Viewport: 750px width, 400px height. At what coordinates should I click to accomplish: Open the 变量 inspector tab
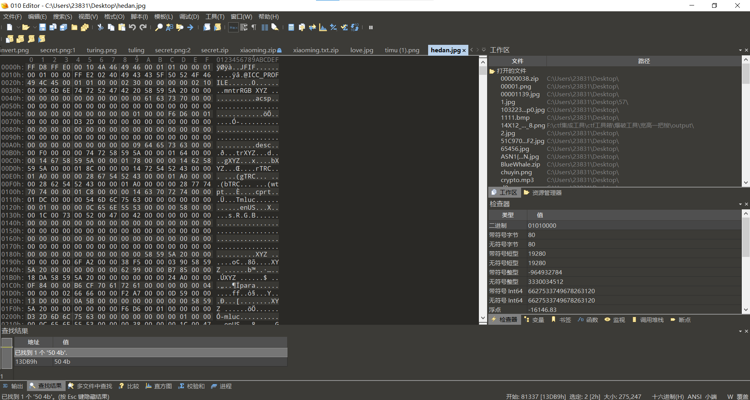[534, 320]
